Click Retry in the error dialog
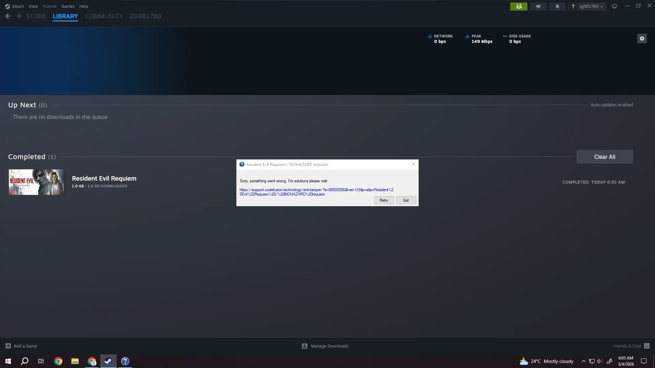The height and width of the screenshot is (368, 655). point(384,200)
